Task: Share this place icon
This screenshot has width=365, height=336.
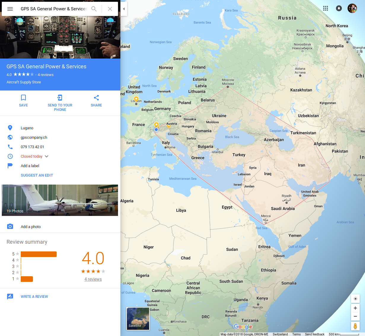Action: tap(96, 98)
